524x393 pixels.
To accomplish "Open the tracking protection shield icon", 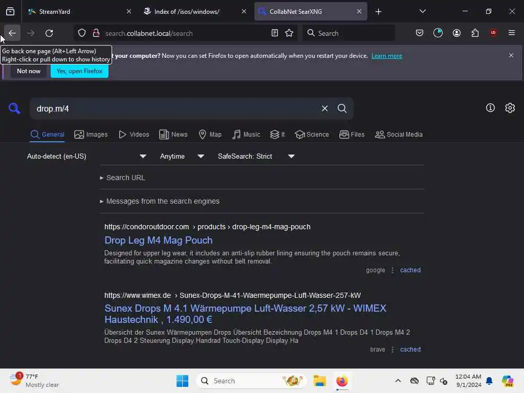I will point(82,33).
